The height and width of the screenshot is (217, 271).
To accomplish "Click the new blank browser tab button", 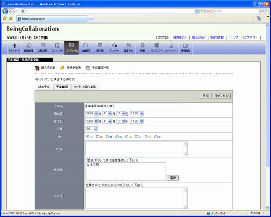I will point(91,19).
